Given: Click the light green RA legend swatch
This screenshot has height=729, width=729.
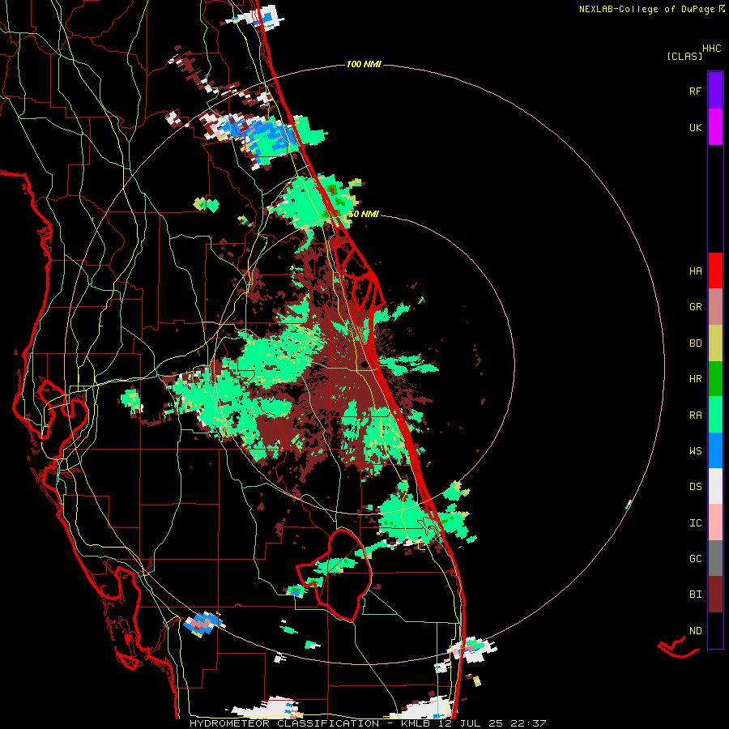Looking at the screenshot, I should [x=715, y=415].
